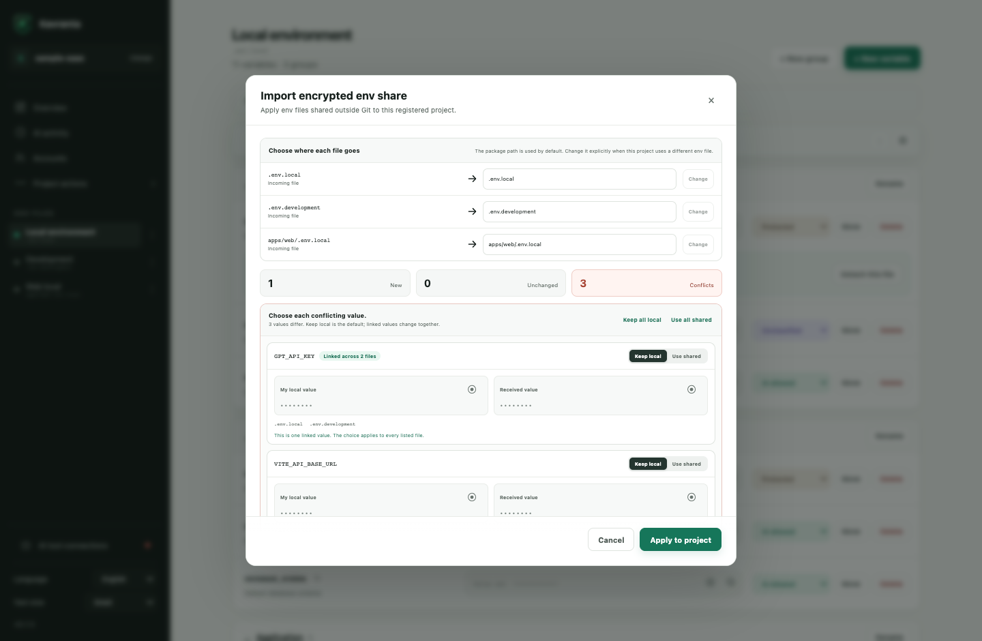Viewport: 982px width, 641px height.
Task: Click the 1 New summary card
Action: 335,283
